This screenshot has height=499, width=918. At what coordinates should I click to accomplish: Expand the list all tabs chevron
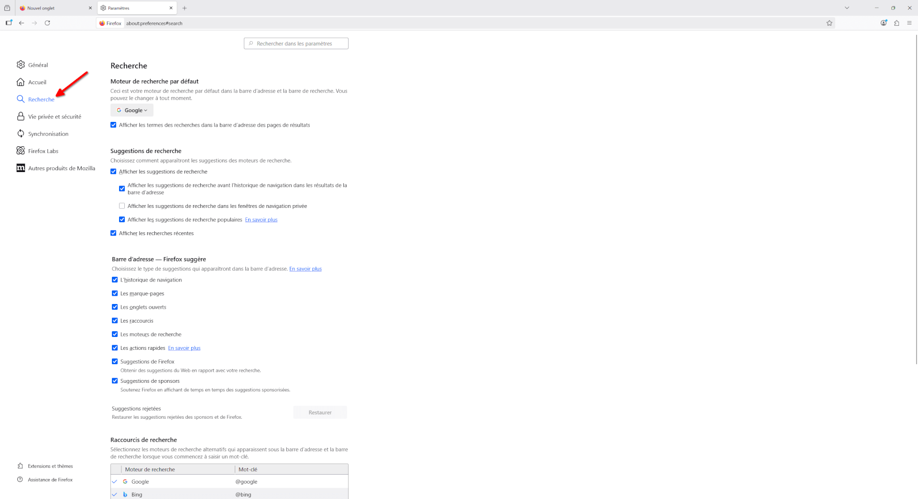point(847,8)
